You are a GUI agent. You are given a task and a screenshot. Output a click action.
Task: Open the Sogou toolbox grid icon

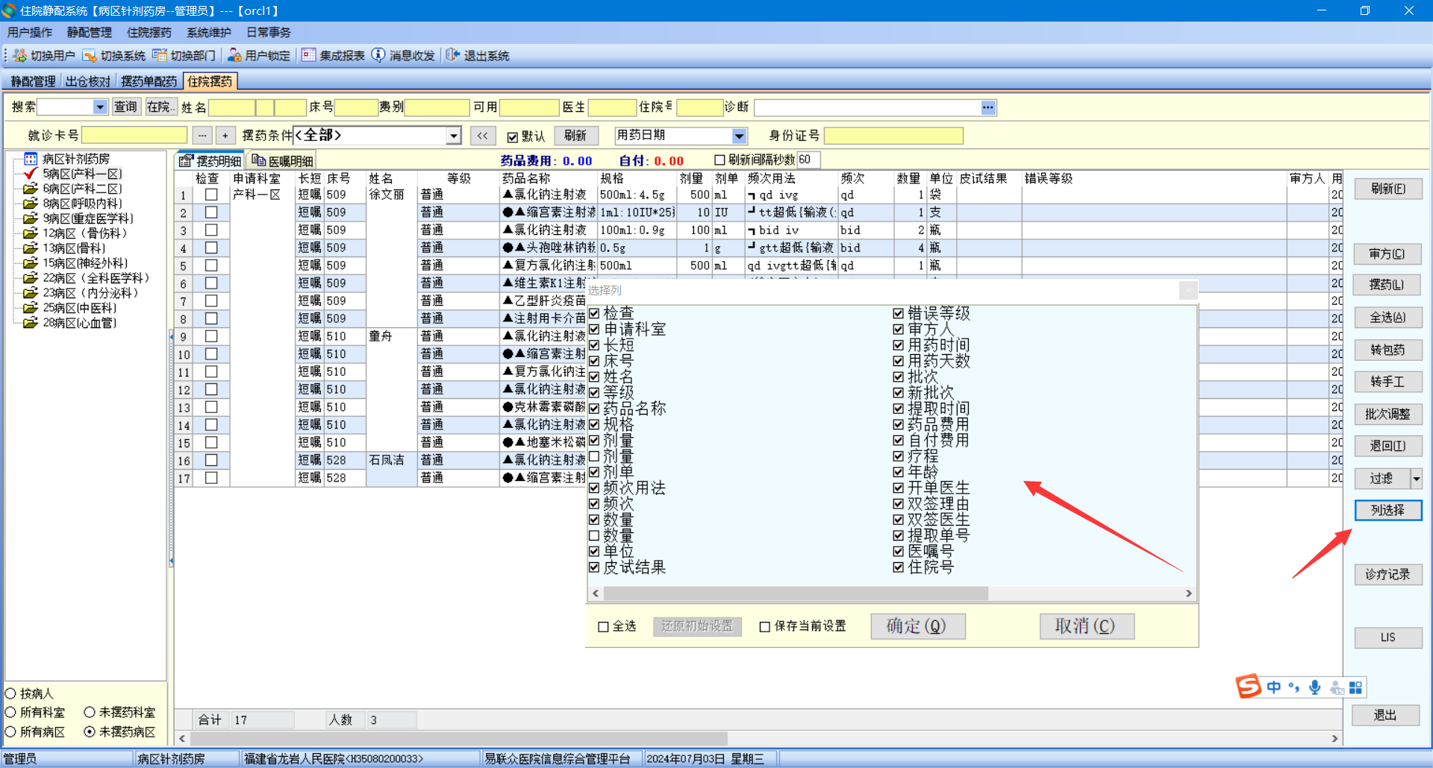pyautogui.click(x=1356, y=687)
